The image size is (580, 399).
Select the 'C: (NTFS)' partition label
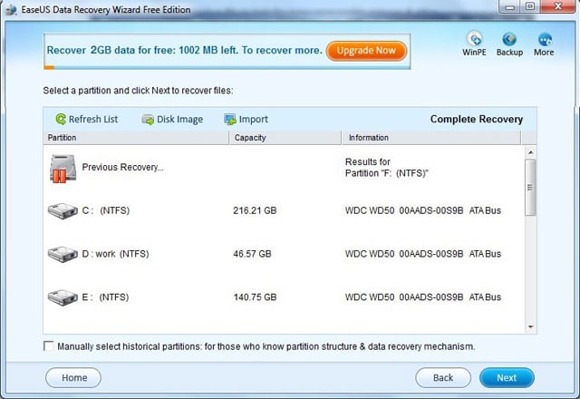point(106,210)
